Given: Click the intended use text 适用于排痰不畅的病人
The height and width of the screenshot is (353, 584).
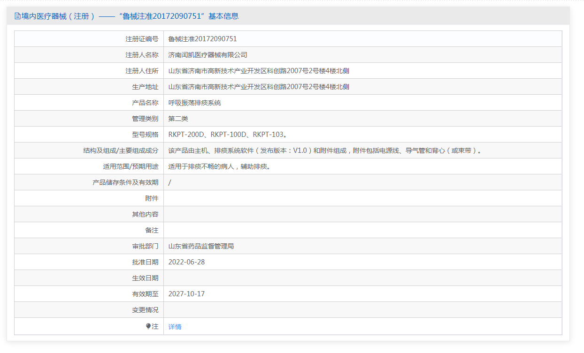Looking at the screenshot, I should [220, 166].
